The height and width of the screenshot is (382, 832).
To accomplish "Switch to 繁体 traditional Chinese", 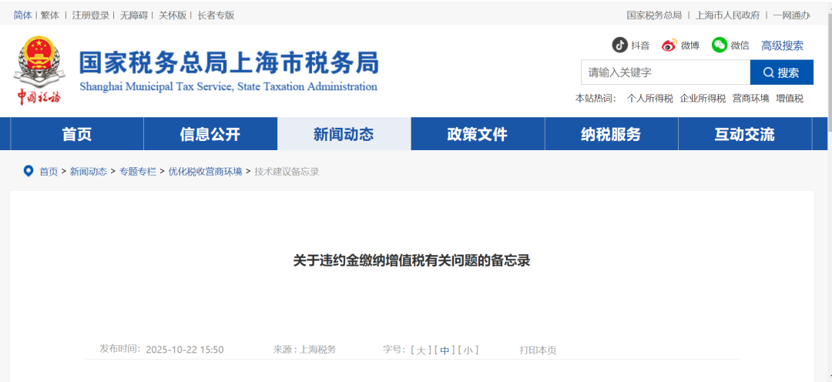I will pyautogui.click(x=50, y=15).
